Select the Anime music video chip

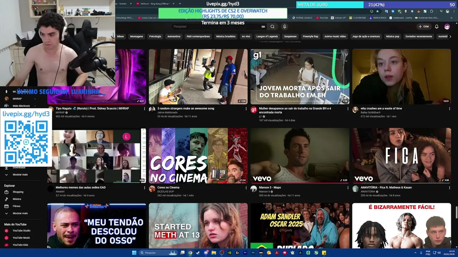335,36
